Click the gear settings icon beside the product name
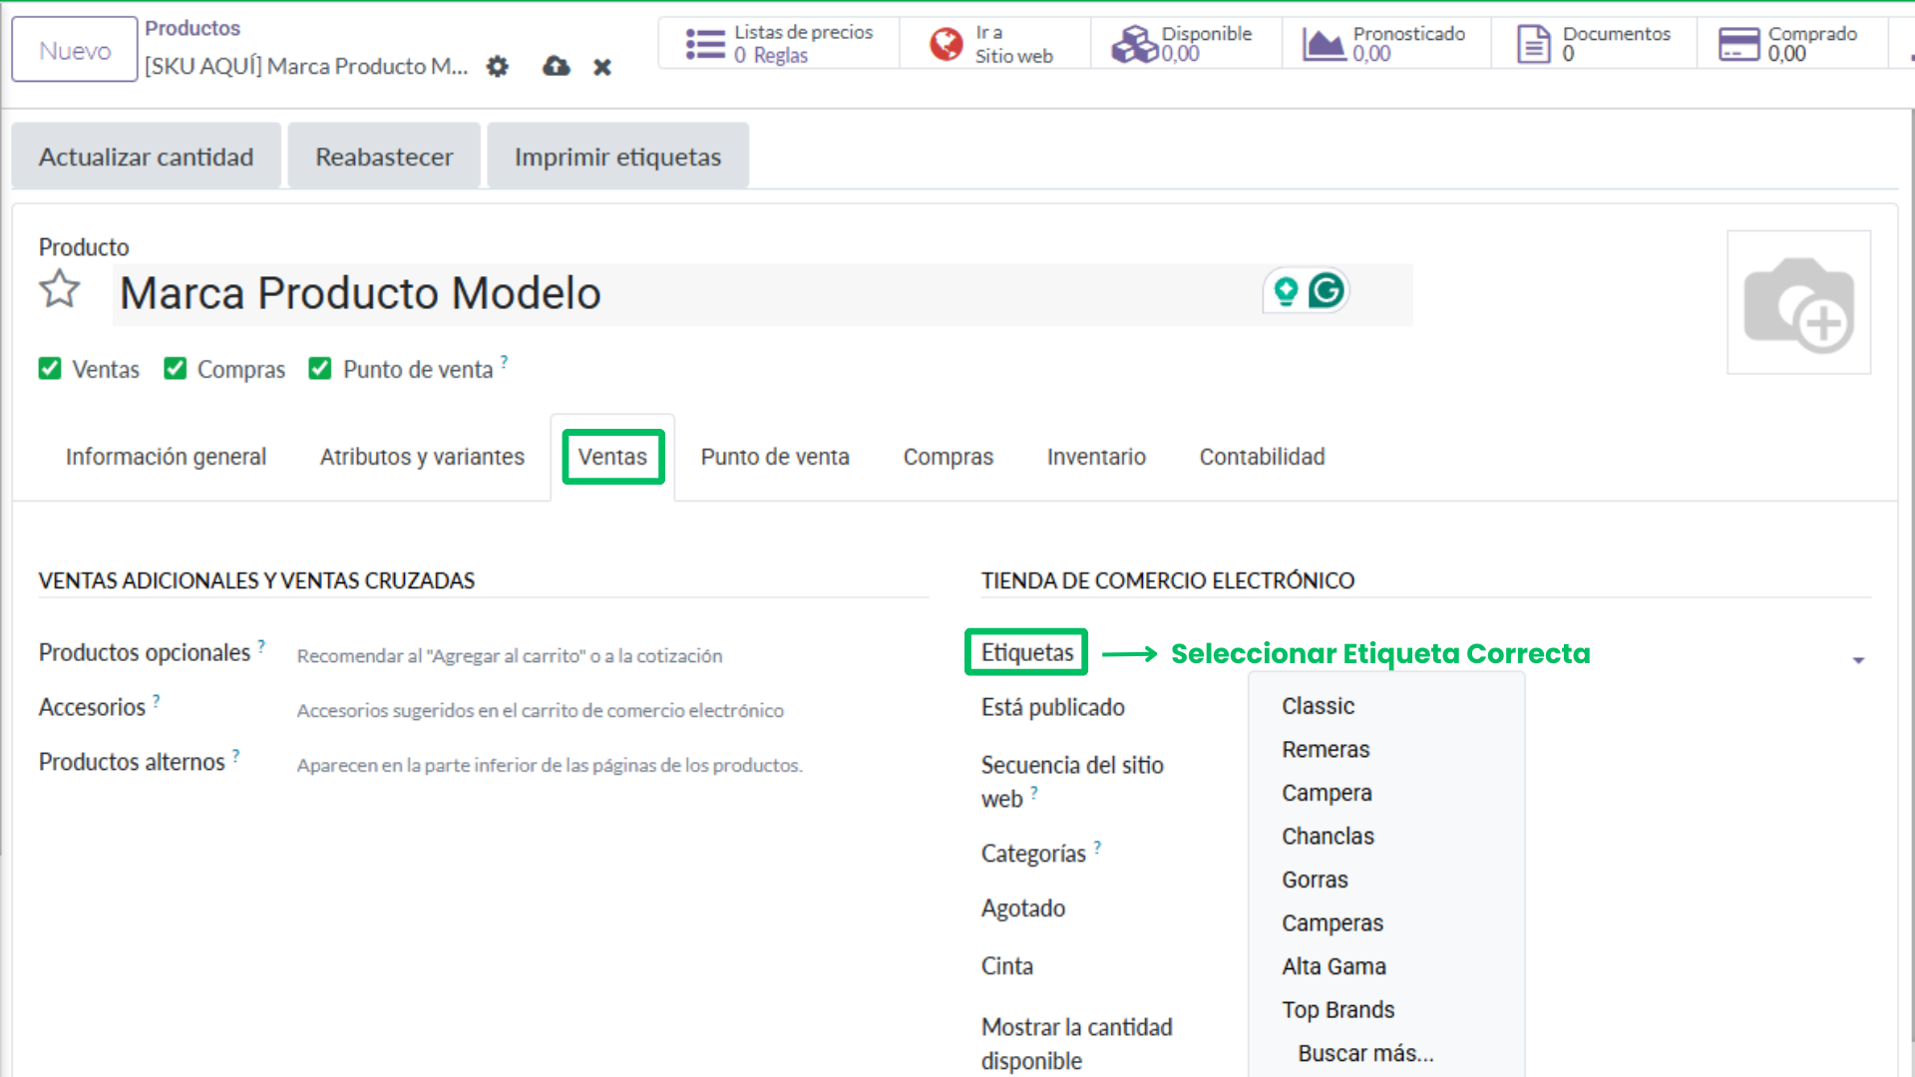This screenshot has width=1915, height=1077. pos(497,66)
